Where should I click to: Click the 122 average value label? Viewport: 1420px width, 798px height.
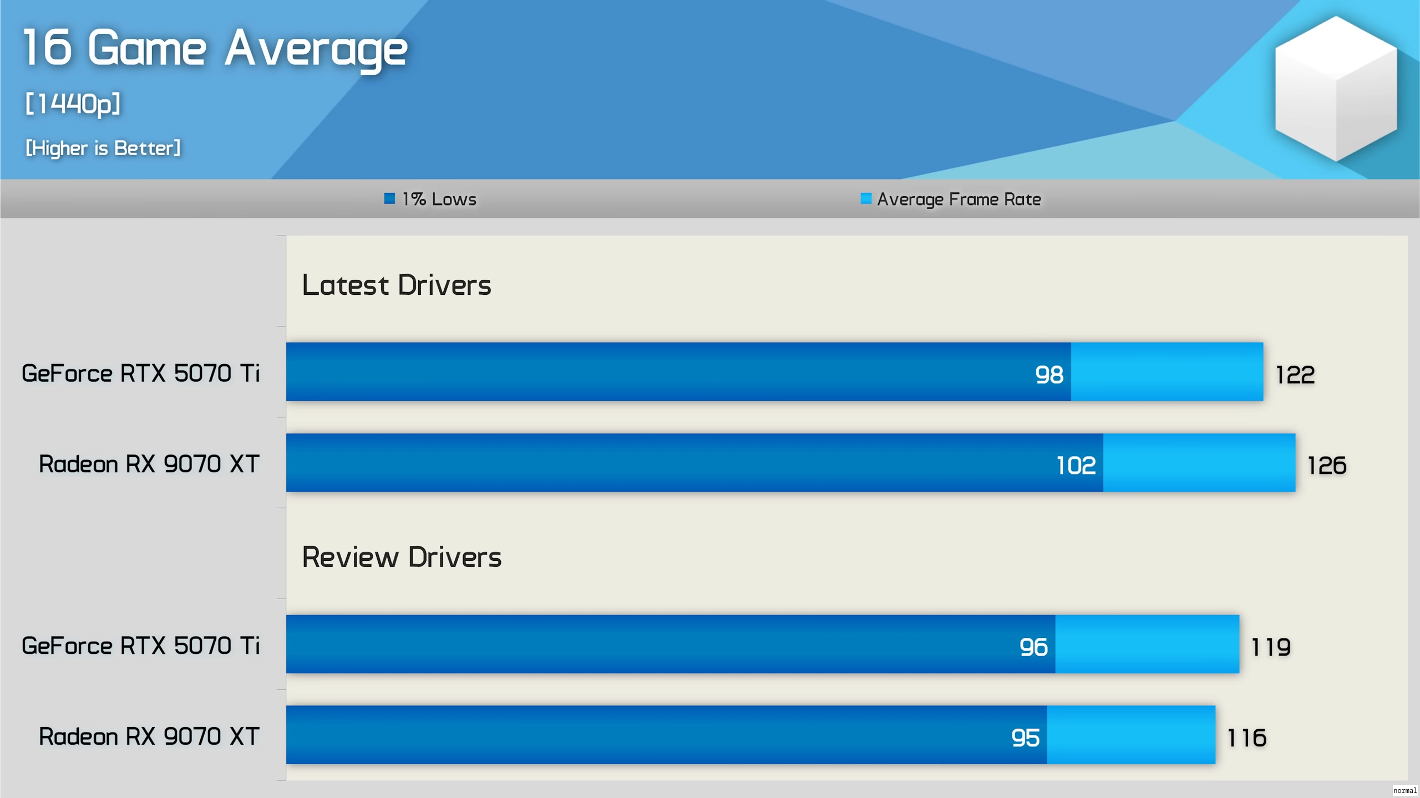pyautogui.click(x=1295, y=375)
